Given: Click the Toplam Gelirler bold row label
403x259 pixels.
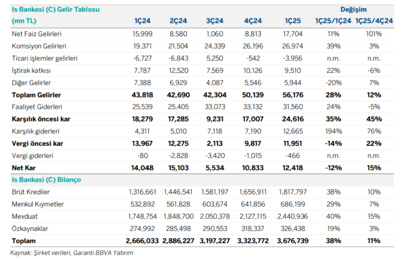Looking at the screenshot, I should pos(37,94).
